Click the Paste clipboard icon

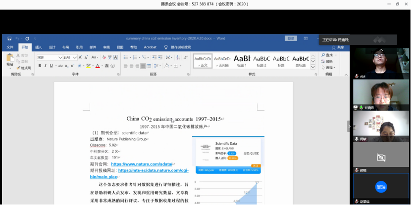click(x=10, y=58)
